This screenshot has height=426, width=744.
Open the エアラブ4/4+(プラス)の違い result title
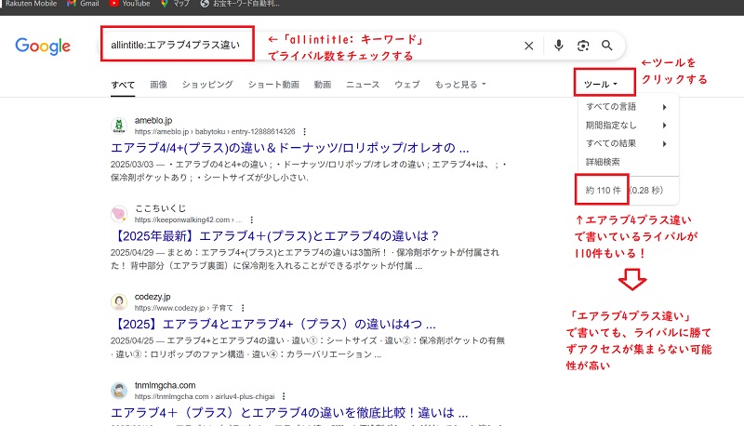[x=289, y=148]
